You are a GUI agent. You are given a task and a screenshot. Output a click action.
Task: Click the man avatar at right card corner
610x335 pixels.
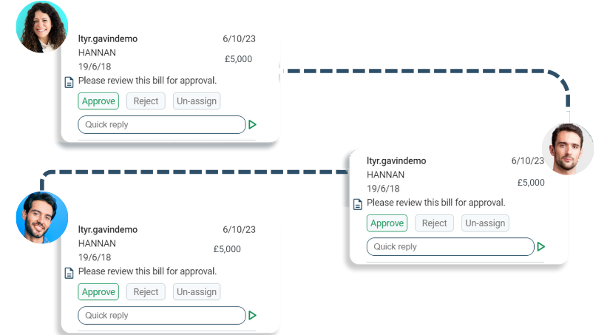567,149
